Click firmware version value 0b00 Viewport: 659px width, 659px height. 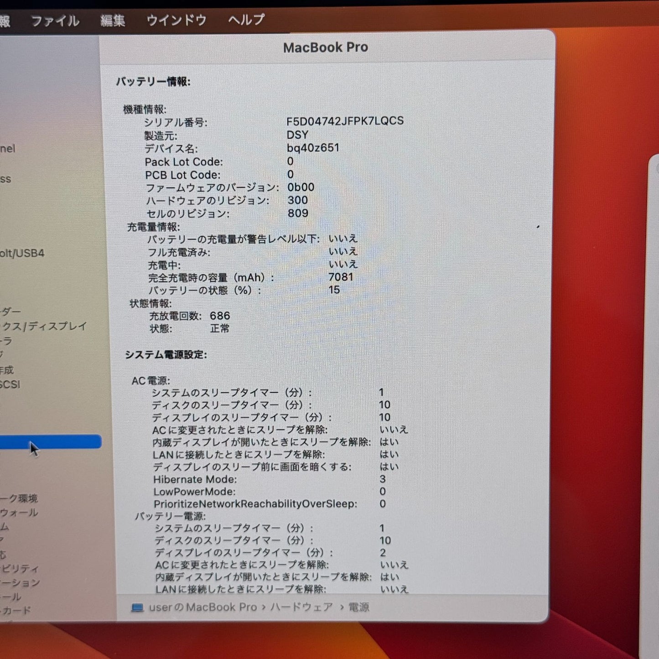(301, 187)
